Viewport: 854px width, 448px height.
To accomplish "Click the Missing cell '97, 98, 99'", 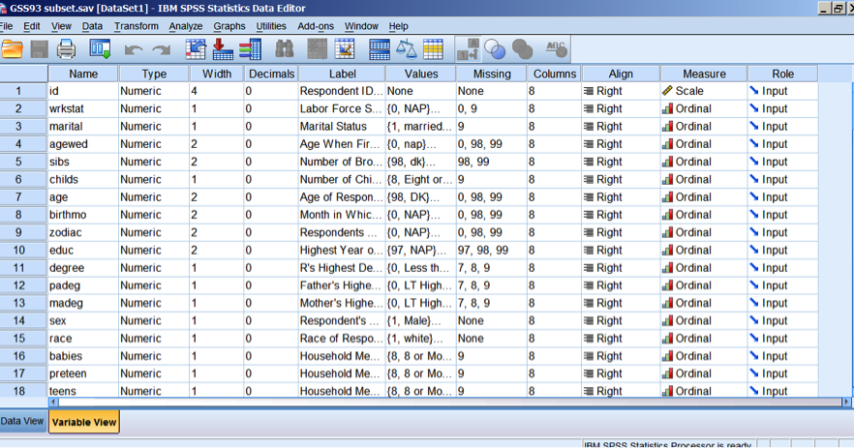I will tap(492, 251).
